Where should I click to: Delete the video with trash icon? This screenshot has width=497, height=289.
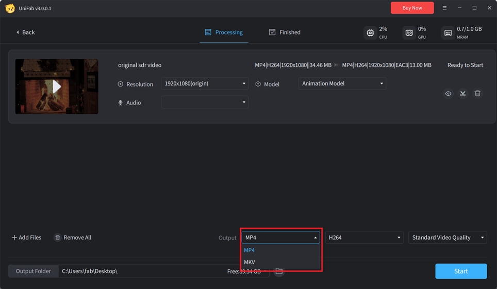tap(477, 94)
